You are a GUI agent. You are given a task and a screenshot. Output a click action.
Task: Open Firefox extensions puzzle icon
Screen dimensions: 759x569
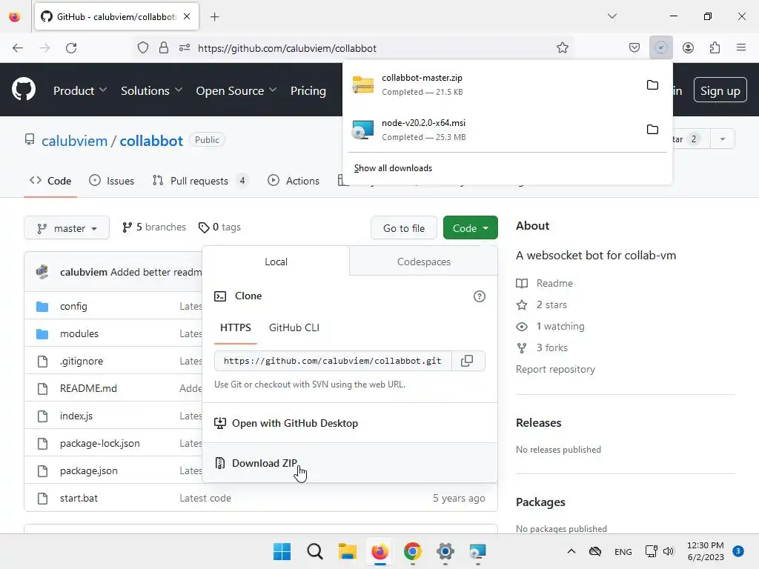point(715,47)
